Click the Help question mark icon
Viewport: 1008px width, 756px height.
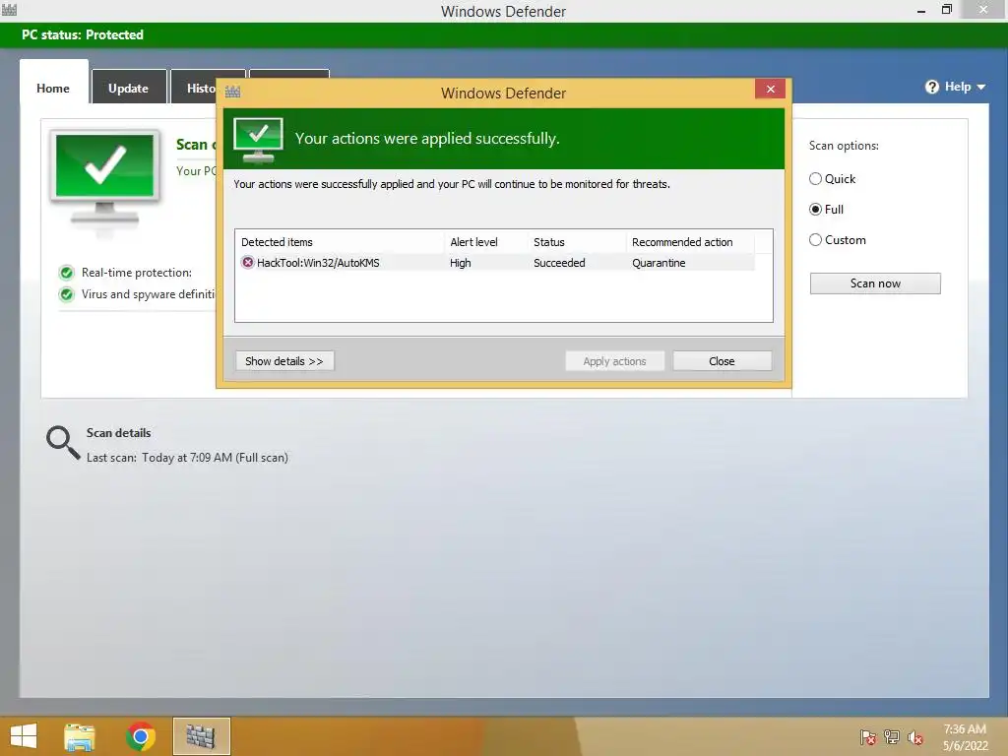point(931,87)
